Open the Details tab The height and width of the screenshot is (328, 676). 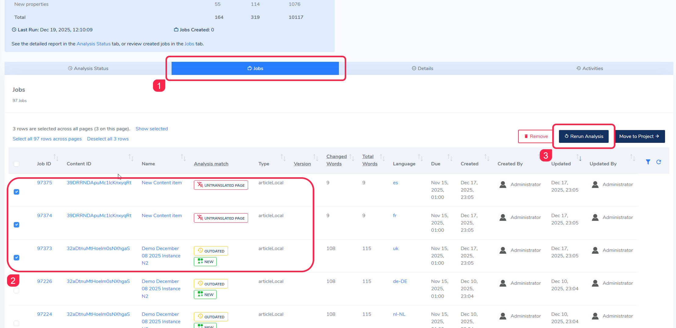tap(422, 69)
